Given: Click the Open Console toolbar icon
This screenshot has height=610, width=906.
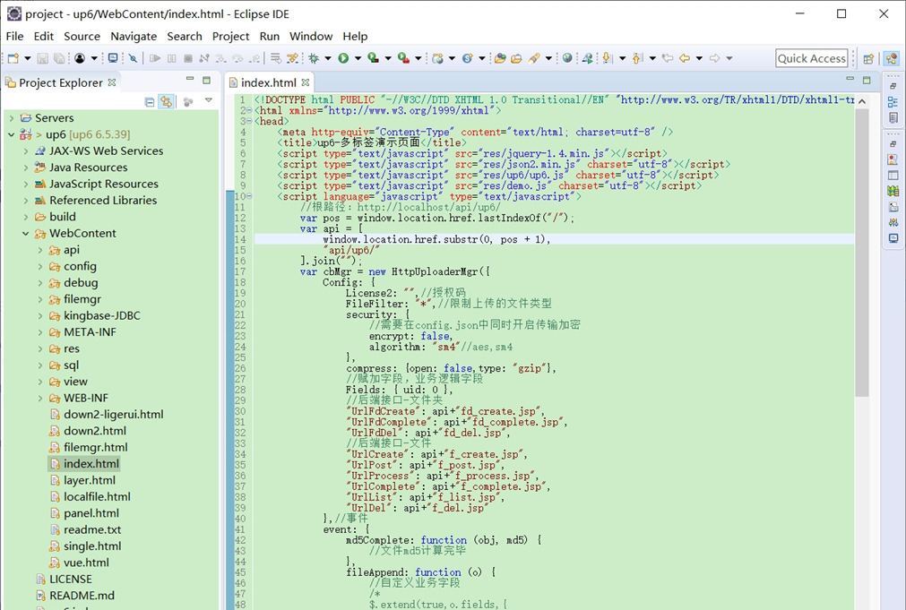Looking at the screenshot, I should [113, 58].
